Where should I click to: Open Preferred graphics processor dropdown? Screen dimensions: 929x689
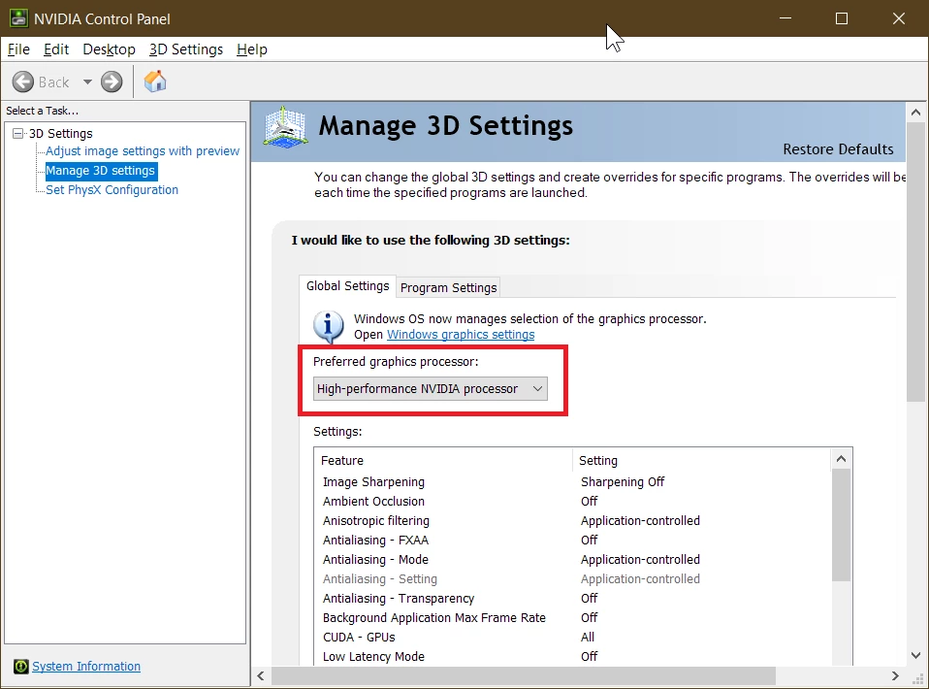tap(431, 389)
